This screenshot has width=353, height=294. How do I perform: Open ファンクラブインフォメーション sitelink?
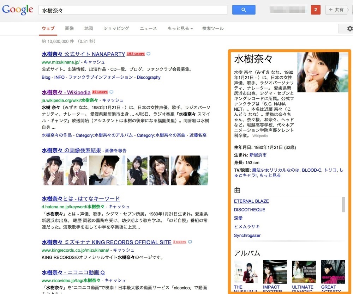click(x=101, y=77)
